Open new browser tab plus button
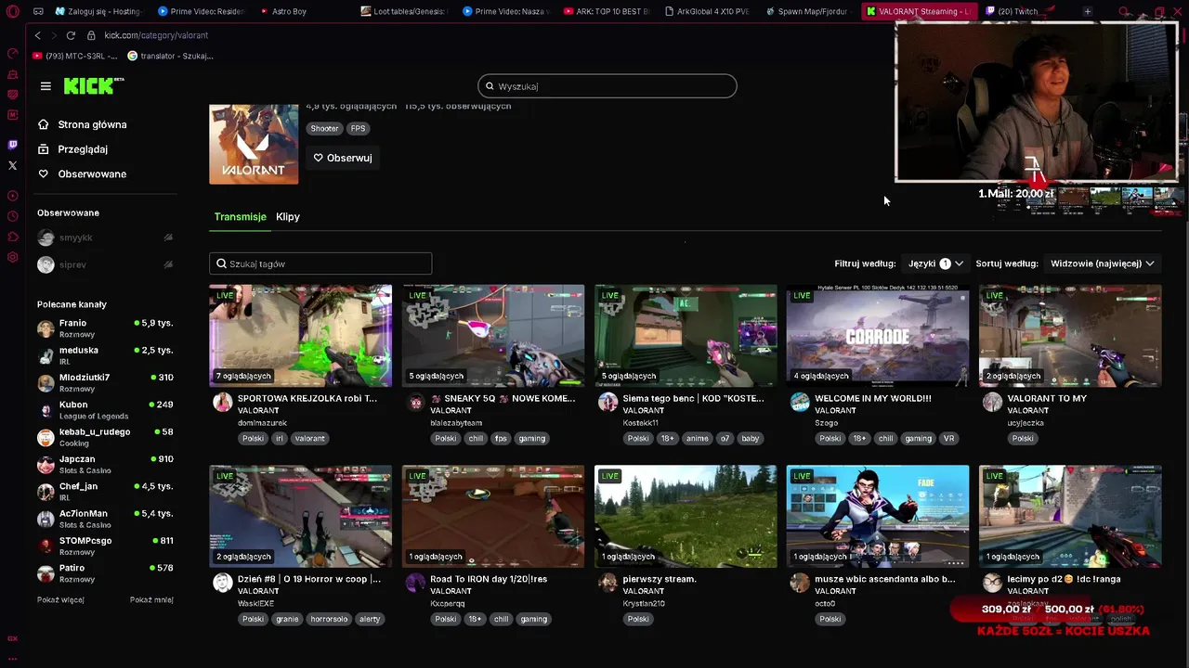 point(1088,11)
